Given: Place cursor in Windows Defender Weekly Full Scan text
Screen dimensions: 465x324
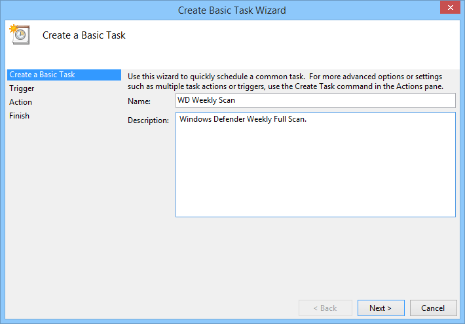Looking at the screenshot, I should pyautogui.click(x=242, y=120).
